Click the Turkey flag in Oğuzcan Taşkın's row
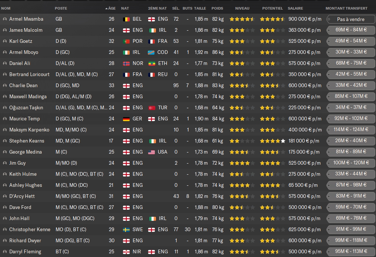Image resolution: width=376 pixels, height=257 pixels. tap(152, 108)
